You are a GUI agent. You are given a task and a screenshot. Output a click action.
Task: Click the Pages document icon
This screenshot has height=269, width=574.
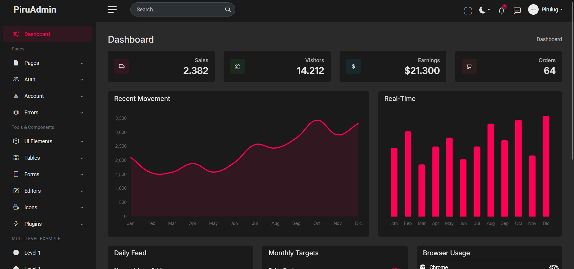tap(16, 63)
